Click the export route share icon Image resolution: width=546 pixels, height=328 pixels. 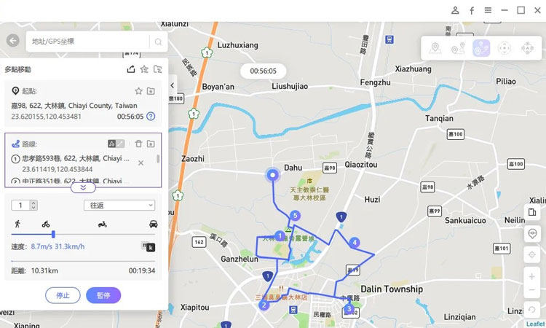point(131,69)
